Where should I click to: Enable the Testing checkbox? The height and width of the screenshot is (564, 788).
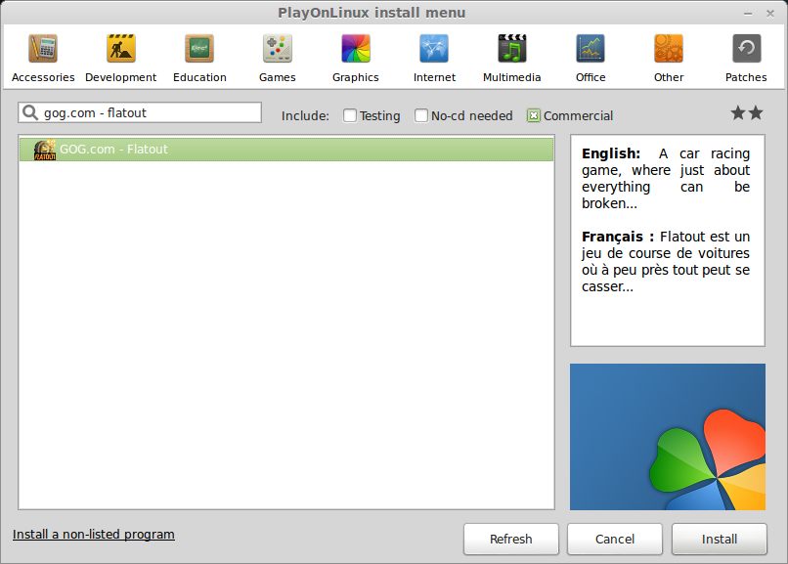click(350, 115)
